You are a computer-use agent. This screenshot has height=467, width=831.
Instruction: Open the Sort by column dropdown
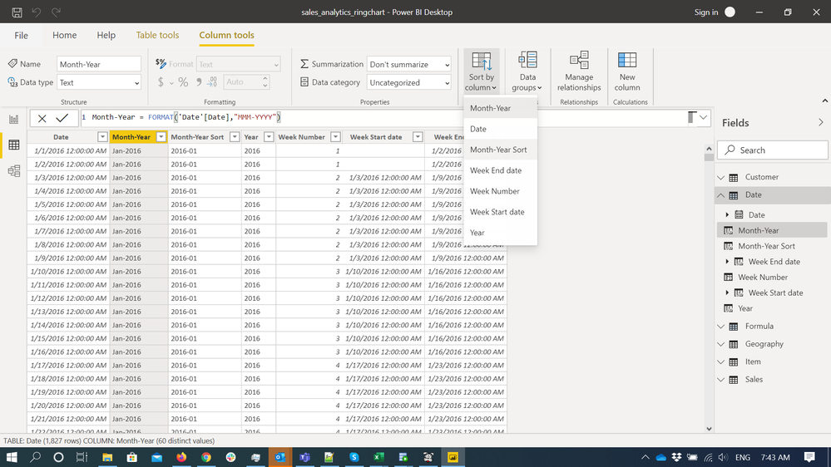482,71
